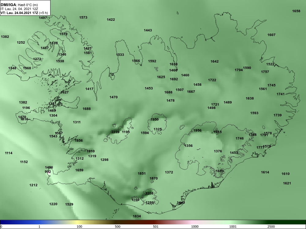The height and width of the screenshot is (229, 306).
Task: Click the DMI/IGA Hæð 0°C title line
Action: (x=19, y=5)
